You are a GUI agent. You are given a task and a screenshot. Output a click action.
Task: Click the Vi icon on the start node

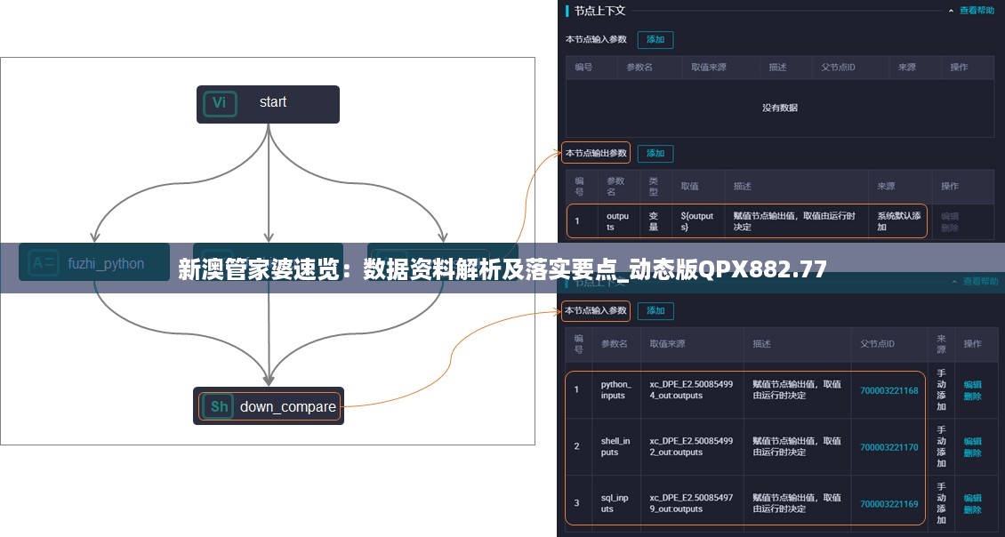coord(220,104)
